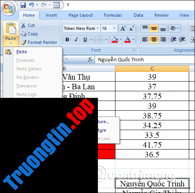
Task: Open the View tab
Action: tap(184, 15)
